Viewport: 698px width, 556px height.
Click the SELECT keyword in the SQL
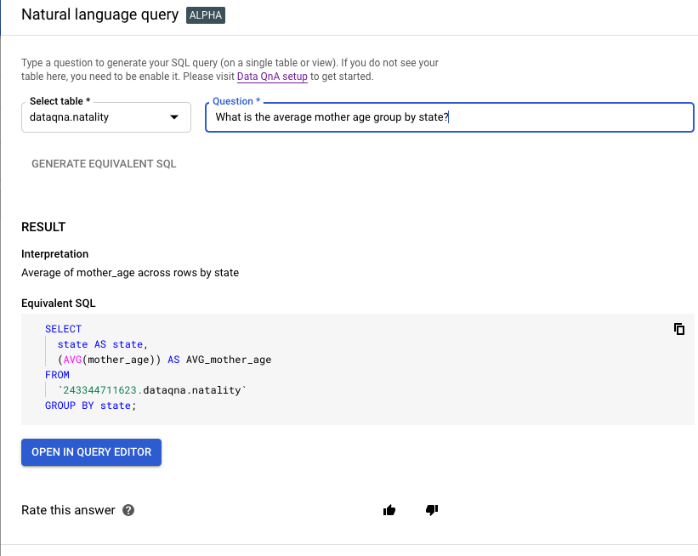pyautogui.click(x=63, y=329)
